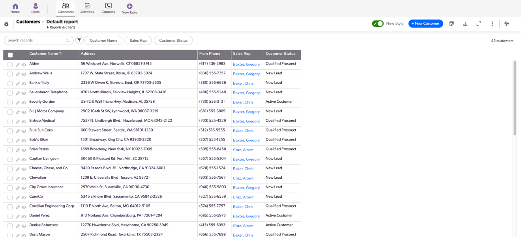Open the Customer Status filter dropdown
The height and width of the screenshot is (237, 521).
173,41
